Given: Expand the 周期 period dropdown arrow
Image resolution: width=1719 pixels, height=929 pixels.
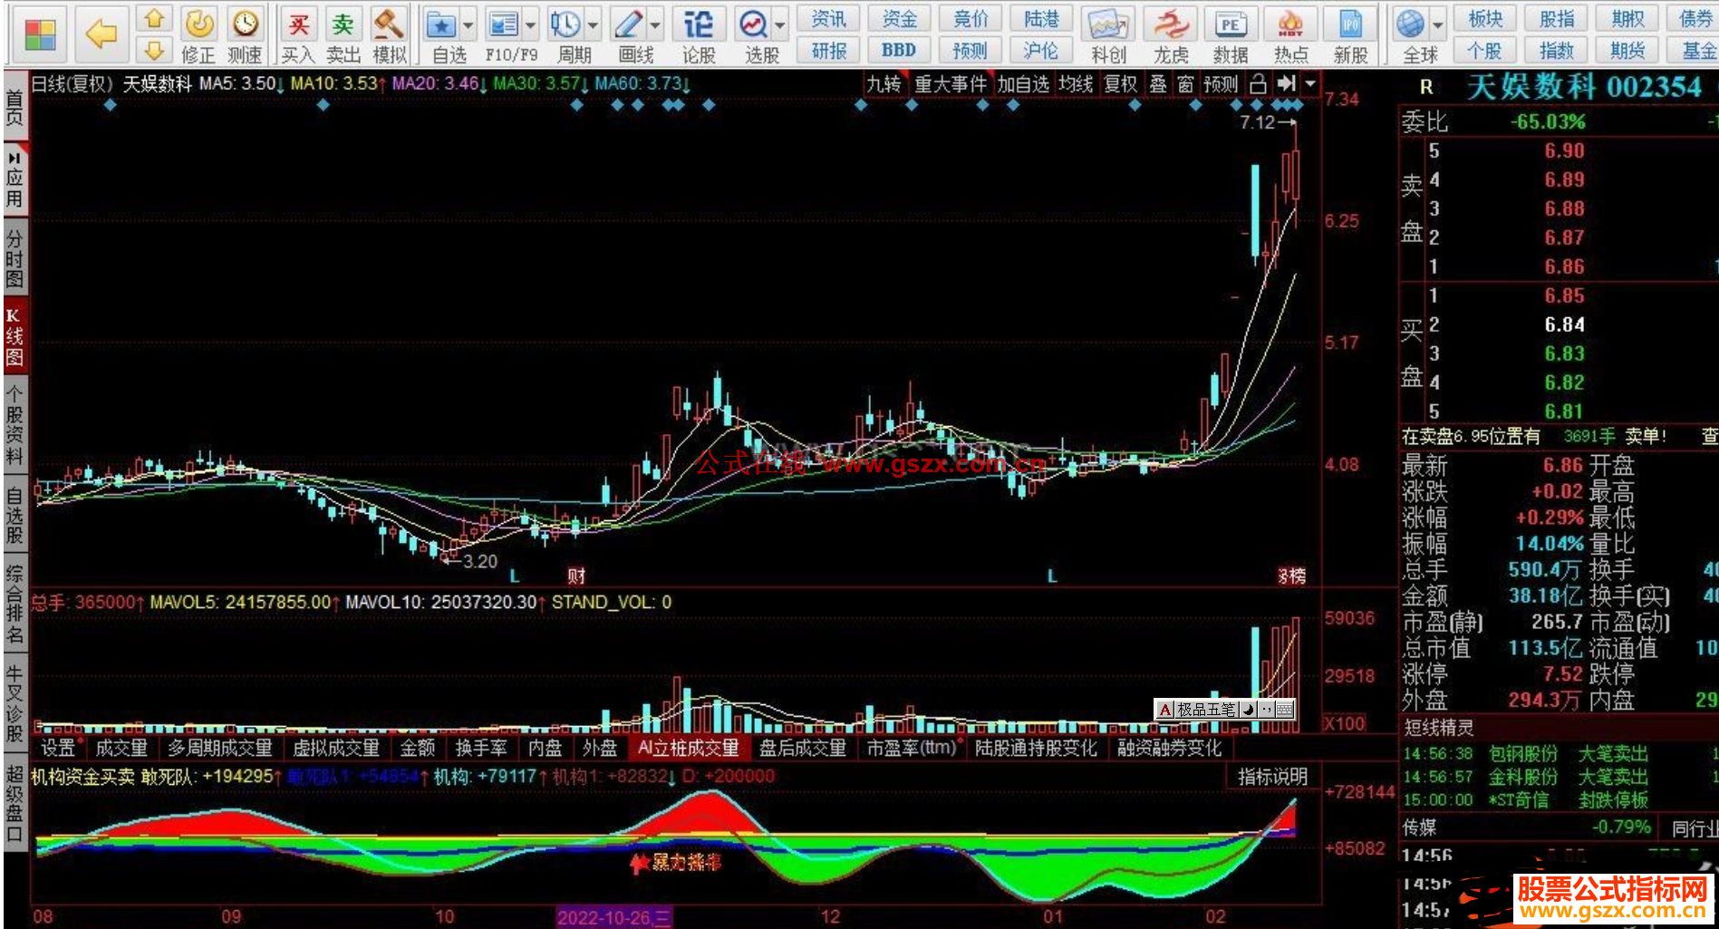Looking at the screenshot, I should point(593,25).
